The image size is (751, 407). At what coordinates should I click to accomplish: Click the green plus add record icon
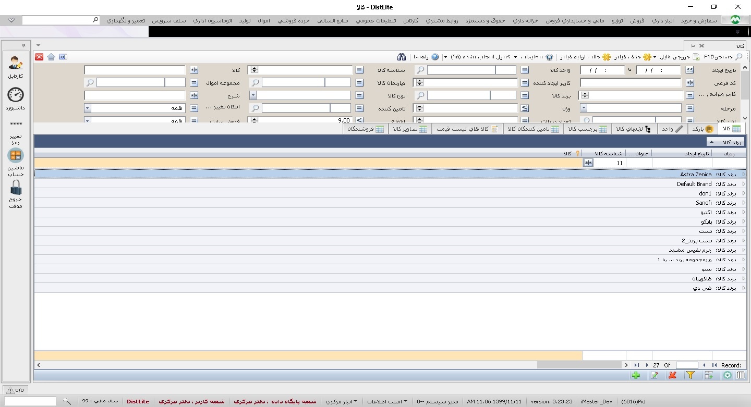pyautogui.click(x=635, y=375)
